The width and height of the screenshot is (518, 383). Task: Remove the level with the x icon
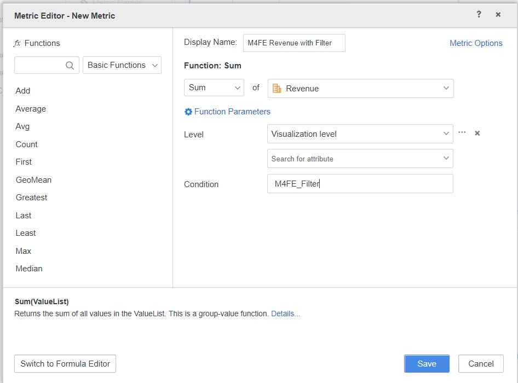pos(477,134)
